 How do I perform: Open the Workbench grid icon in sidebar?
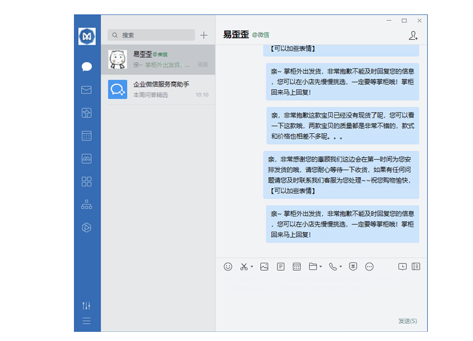[x=87, y=182]
